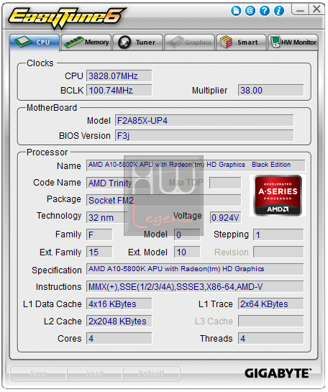Select the CPU tab

coord(35,42)
